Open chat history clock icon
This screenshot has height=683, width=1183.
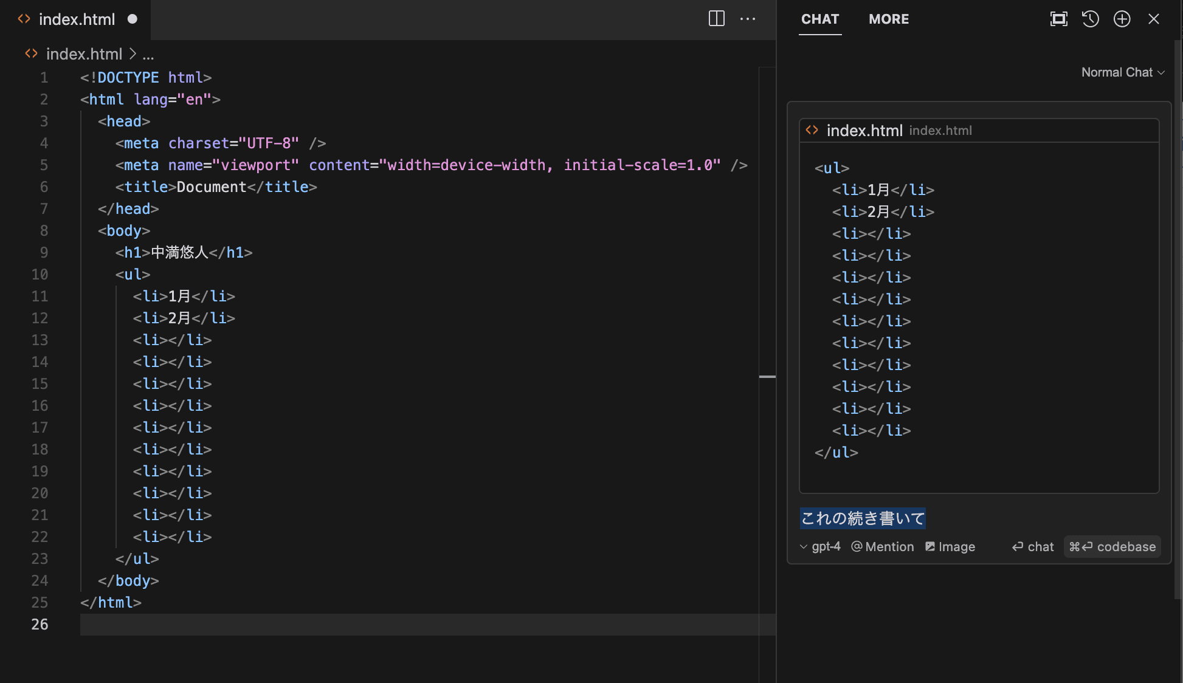(1090, 19)
